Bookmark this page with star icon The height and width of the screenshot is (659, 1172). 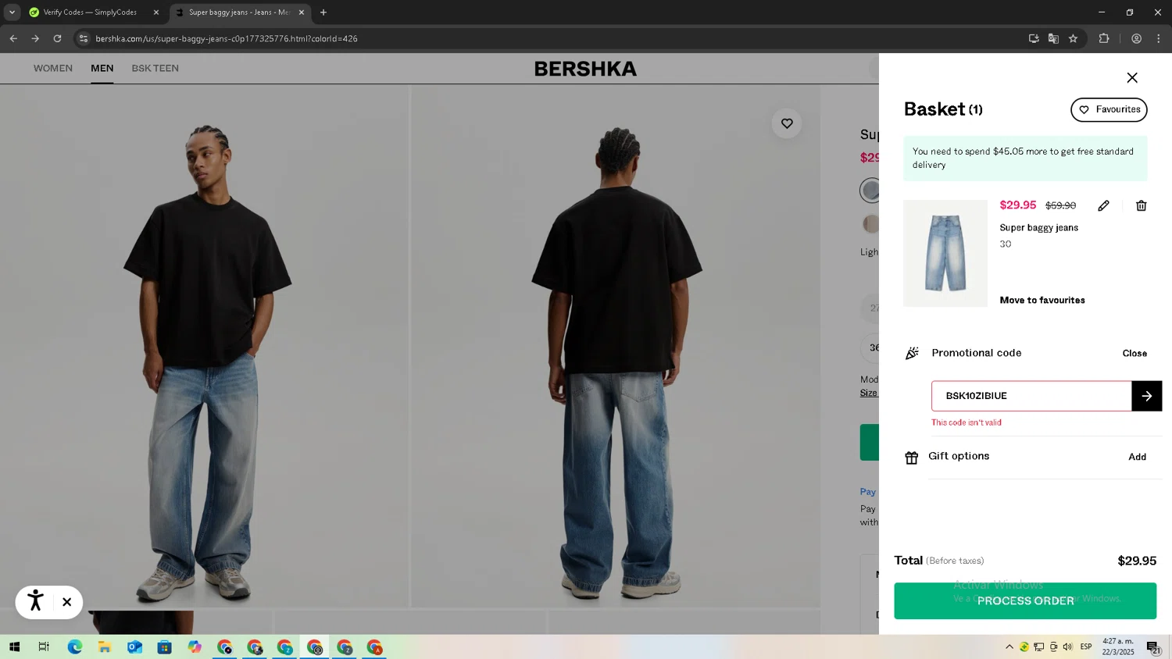tap(1073, 38)
